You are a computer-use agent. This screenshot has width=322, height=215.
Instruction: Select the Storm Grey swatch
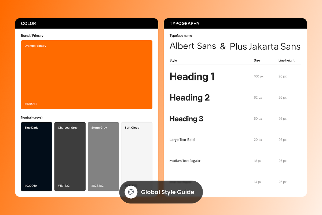[103, 157]
